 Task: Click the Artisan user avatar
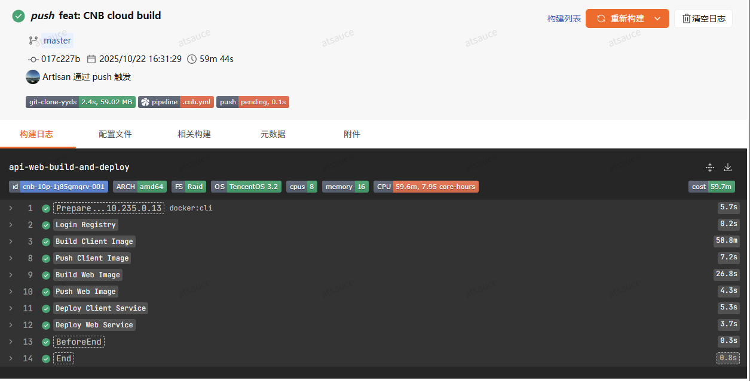coord(33,77)
